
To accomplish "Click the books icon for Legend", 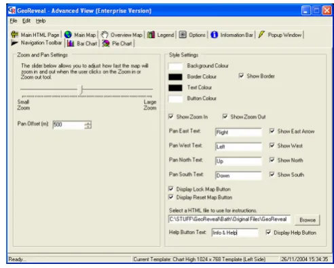I will 151,35.
